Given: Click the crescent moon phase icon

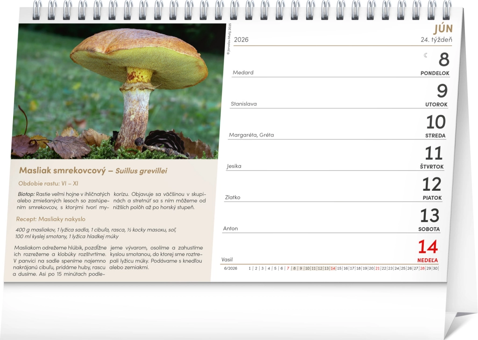Looking at the screenshot, I should pyautogui.click(x=426, y=56).
